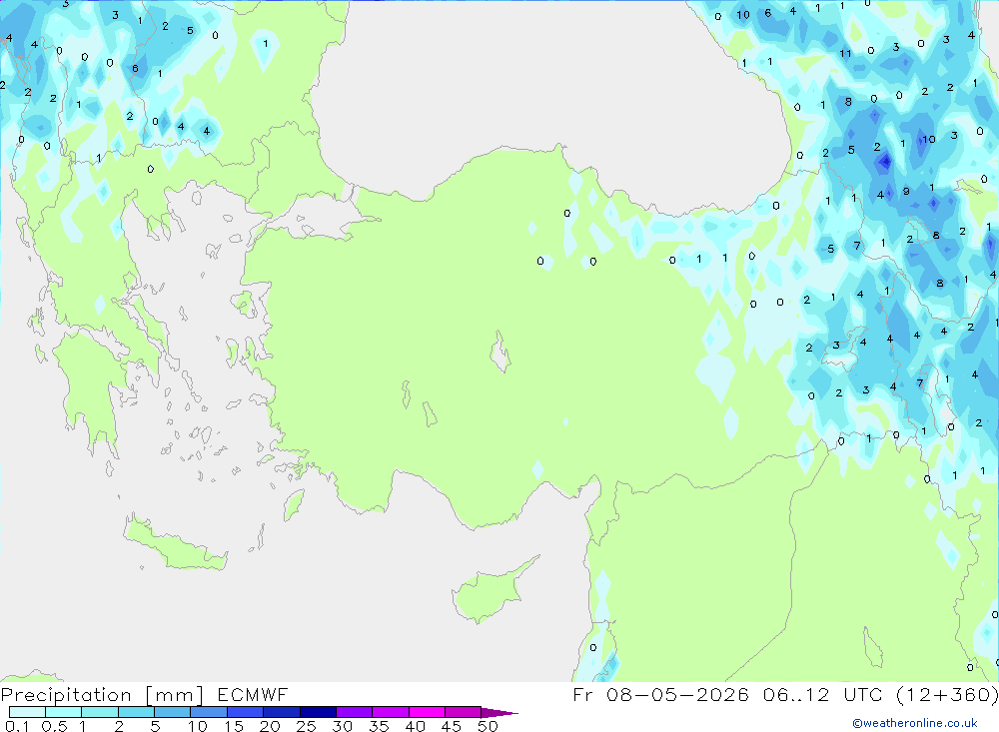Click the '25' legend label
This screenshot has height=732, width=999.
[306, 726]
